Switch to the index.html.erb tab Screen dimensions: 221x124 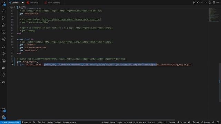point(54,3)
